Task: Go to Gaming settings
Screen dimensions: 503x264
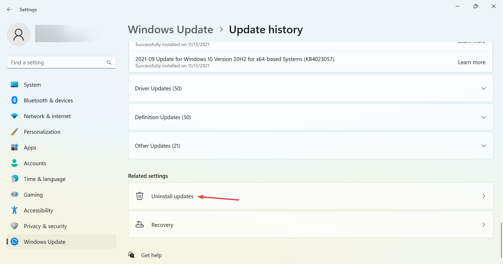Action: [33, 195]
